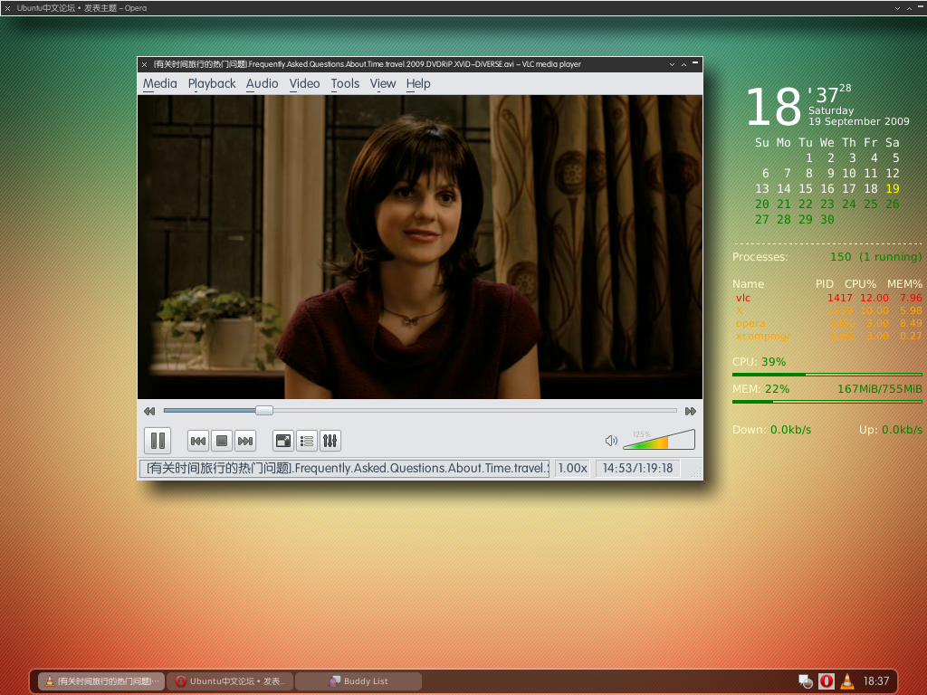Roll down VLC window with chevron
Viewport: 927px width, 695px height.
pos(673,64)
